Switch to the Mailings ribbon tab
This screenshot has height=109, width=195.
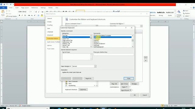(x=43, y=8)
